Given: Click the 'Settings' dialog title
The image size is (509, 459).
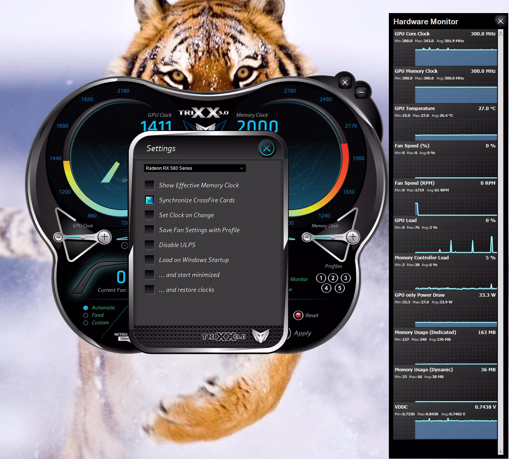Looking at the screenshot, I should 161,149.
